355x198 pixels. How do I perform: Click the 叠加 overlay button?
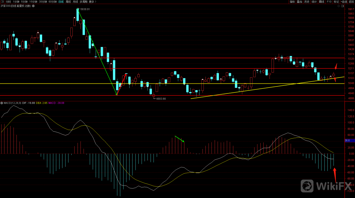coord(299,2)
